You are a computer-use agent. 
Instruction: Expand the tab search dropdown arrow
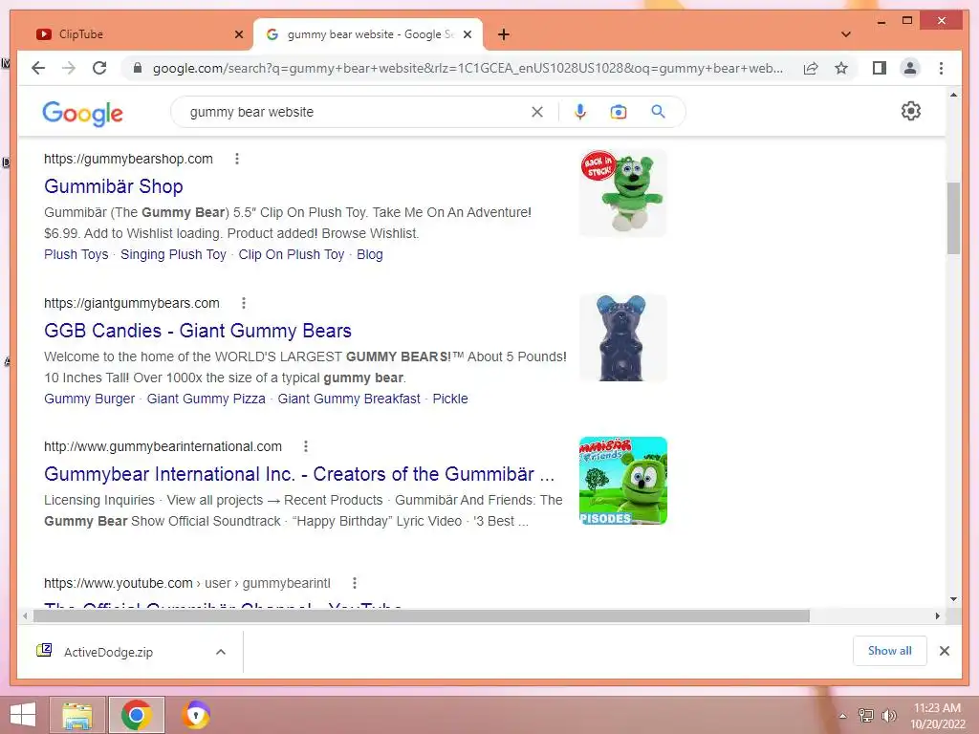pos(846,34)
